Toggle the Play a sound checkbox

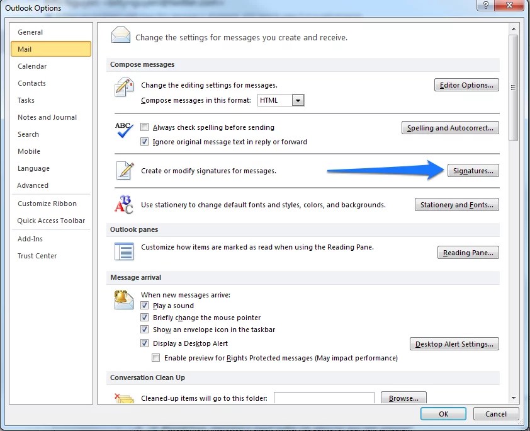click(144, 306)
